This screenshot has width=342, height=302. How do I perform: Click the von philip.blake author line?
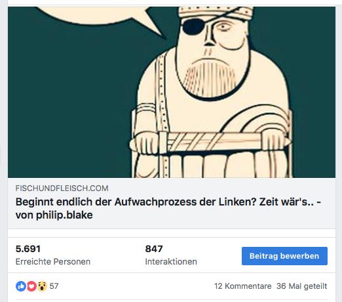pos(54,215)
